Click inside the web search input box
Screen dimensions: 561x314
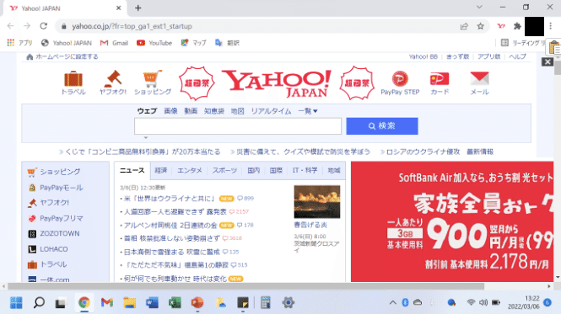tap(238, 126)
